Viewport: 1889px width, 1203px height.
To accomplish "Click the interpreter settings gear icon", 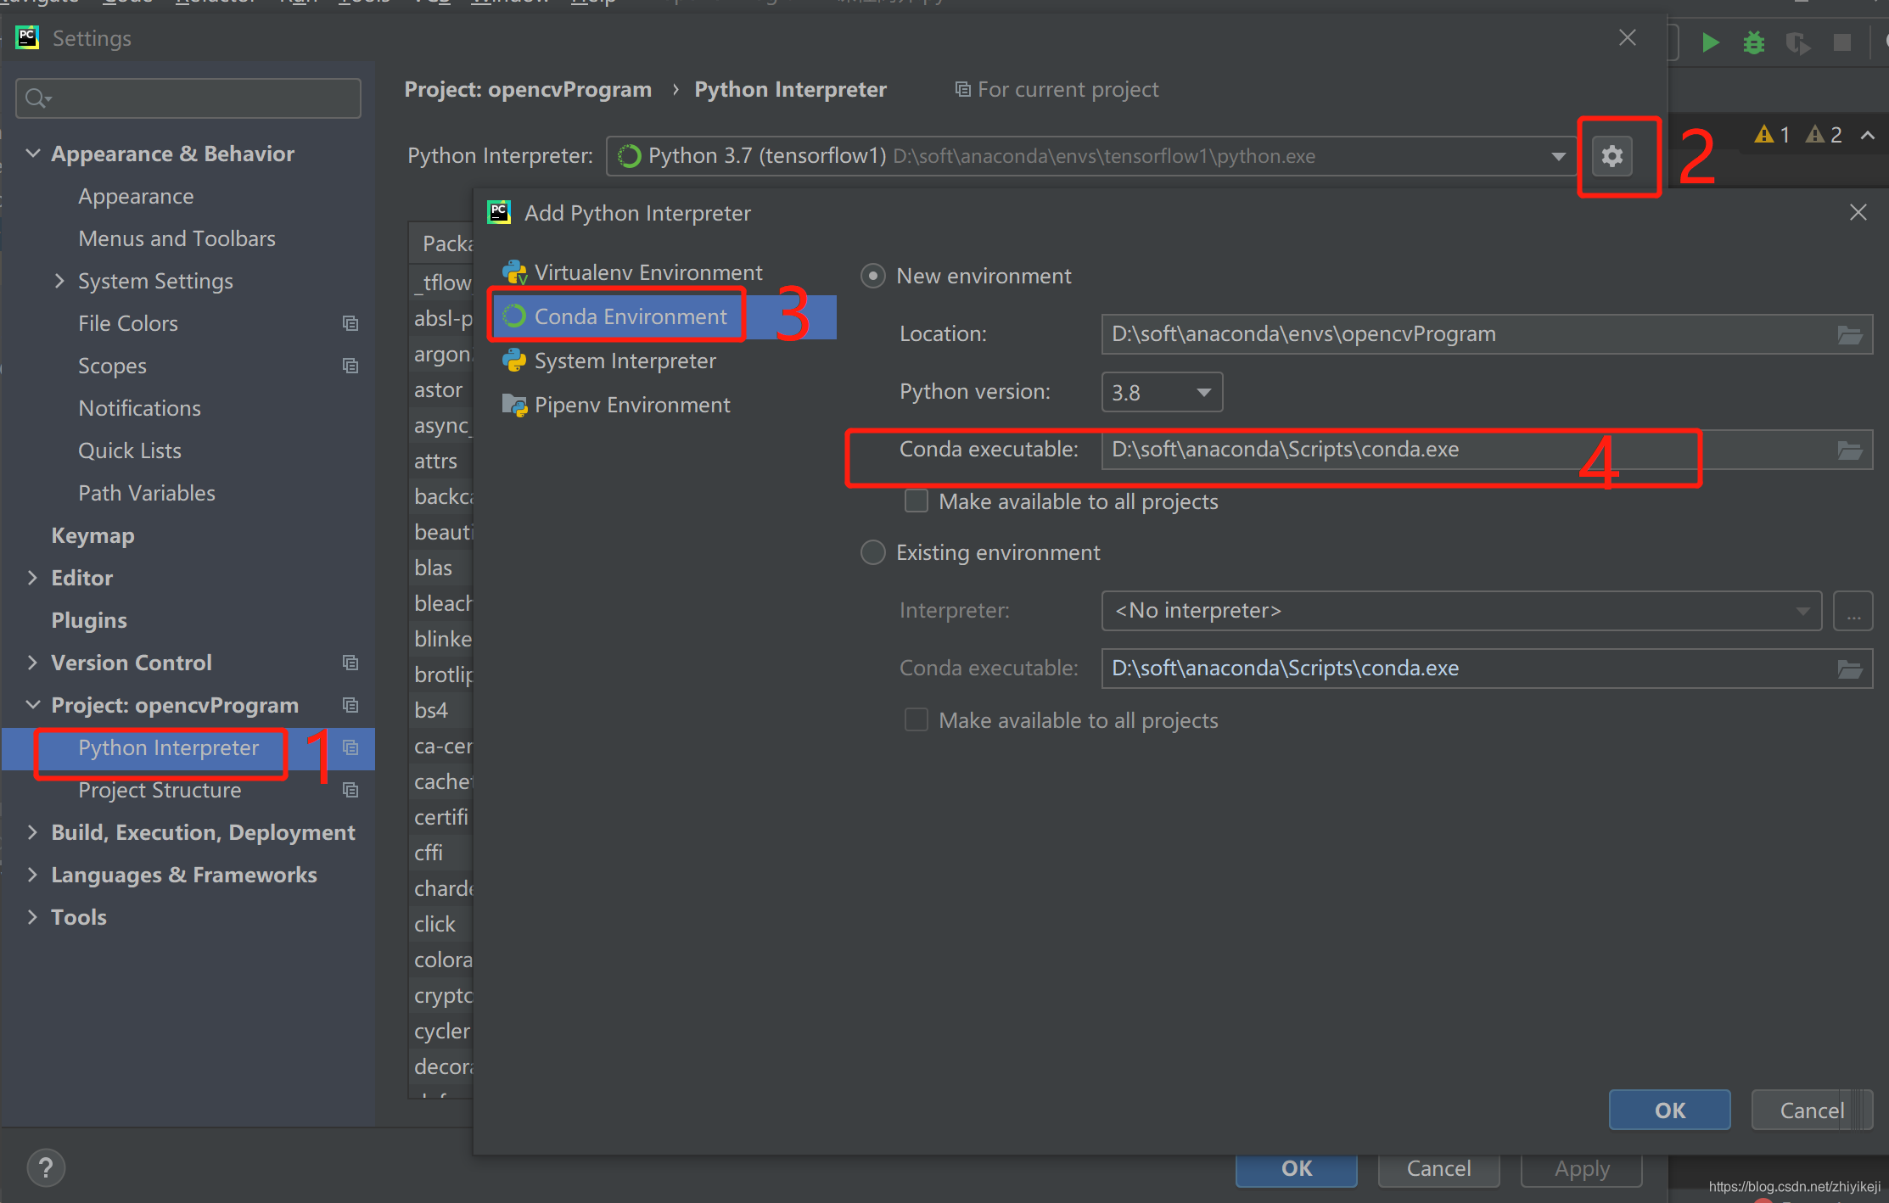I will click(1612, 156).
